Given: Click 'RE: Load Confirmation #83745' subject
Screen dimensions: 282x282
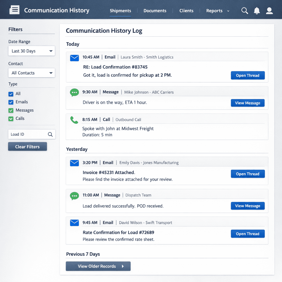Looking at the screenshot, I should (x=115, y=67).
